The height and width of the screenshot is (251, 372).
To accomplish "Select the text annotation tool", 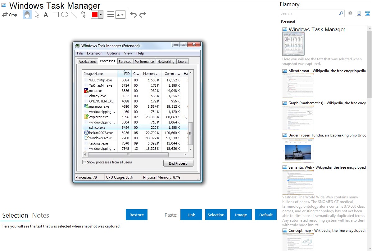I will click(x=46, y=15).
